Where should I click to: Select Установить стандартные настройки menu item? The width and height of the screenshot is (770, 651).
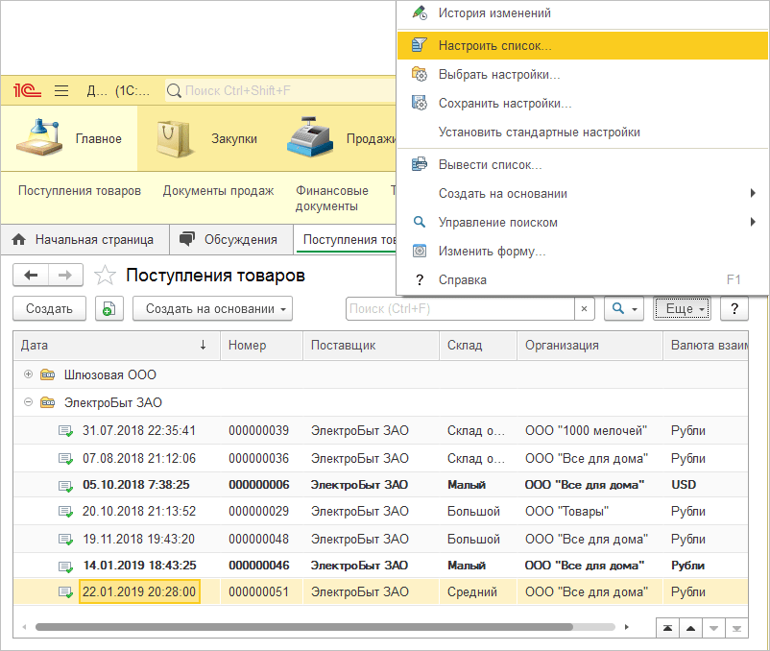[583, 133]
